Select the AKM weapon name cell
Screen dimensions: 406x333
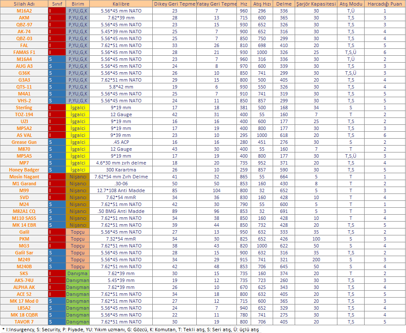point(24,18)
